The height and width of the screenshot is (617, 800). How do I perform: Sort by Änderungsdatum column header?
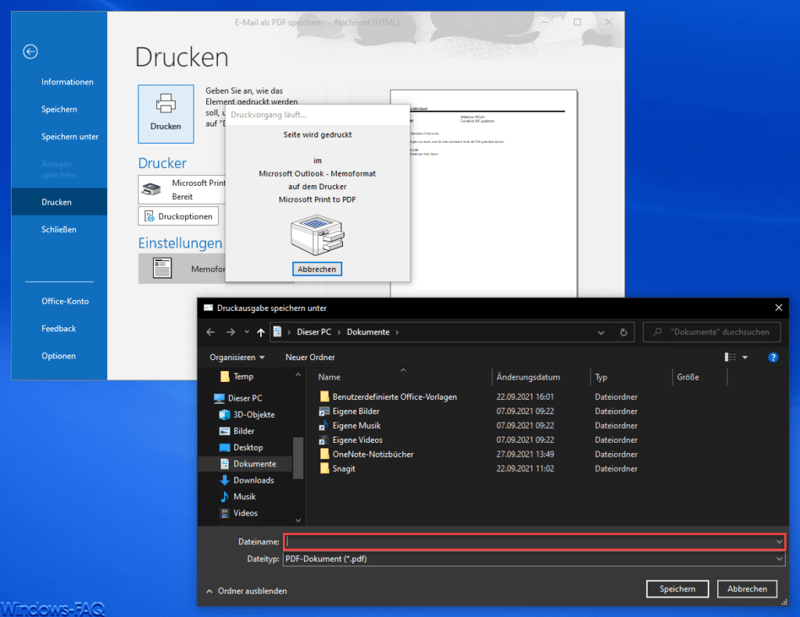tap(528, 377)
